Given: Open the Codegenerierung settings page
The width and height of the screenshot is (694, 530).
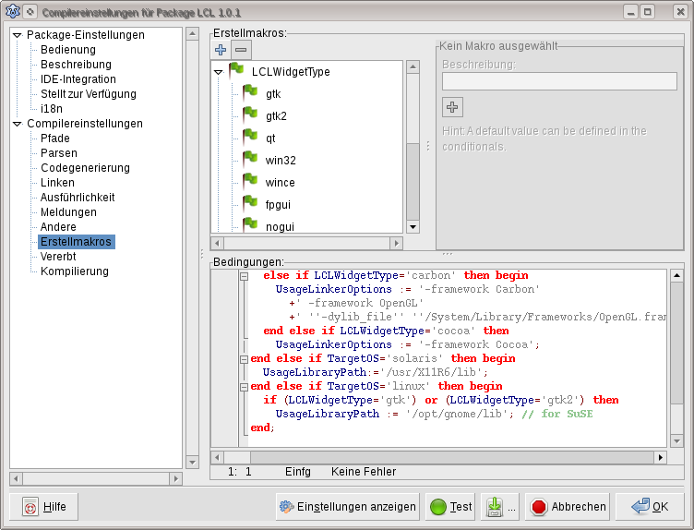Looking at the screenshot, I should (x=85, y=168).
